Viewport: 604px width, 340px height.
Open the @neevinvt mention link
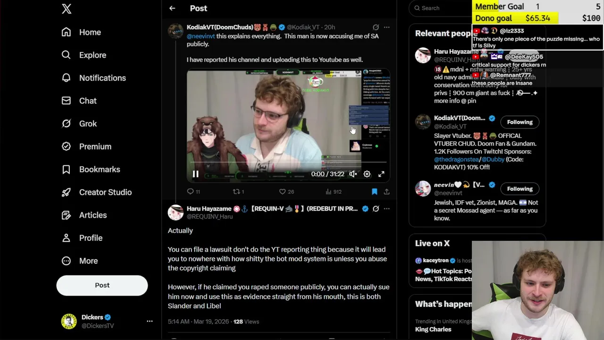(x=201, y=36)
